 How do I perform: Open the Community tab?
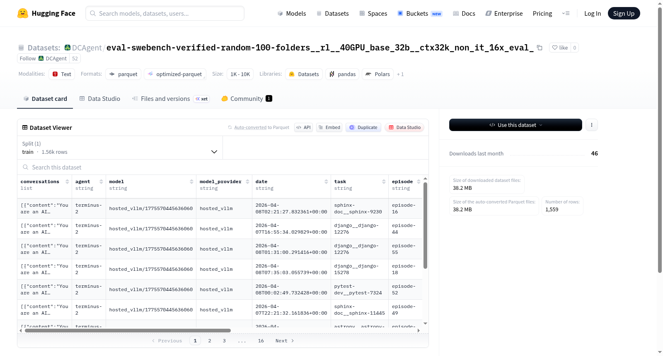point(247,99)
